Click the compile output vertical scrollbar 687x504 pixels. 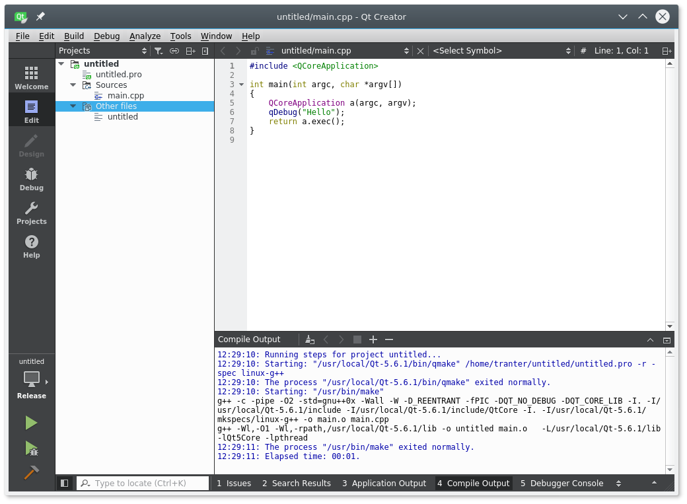pyautogui.click(x=669, y=410)
